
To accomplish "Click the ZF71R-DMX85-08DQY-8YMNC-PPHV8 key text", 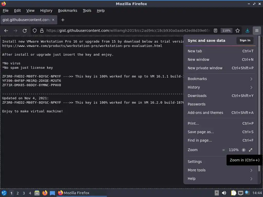I will tap(32, 85).
